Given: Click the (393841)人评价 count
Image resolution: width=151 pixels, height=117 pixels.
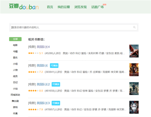Looking at the screenshot, I should point(53,72).
